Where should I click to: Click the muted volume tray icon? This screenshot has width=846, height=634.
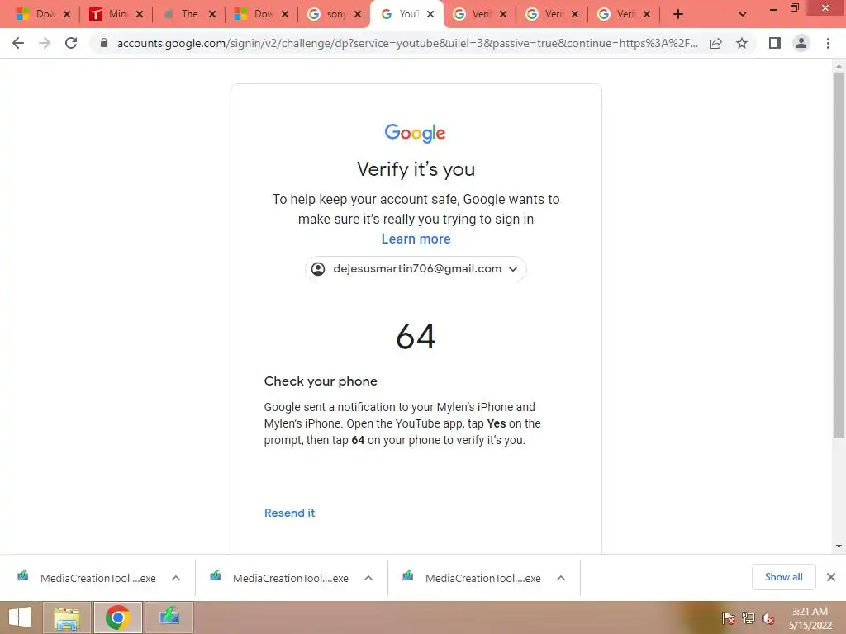click(768, 617)
